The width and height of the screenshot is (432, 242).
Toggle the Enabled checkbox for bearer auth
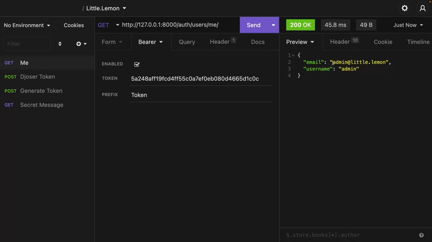pos(137,64)
